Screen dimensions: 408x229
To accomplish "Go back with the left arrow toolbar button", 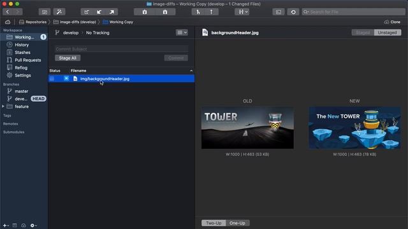I will pos(8,12).
